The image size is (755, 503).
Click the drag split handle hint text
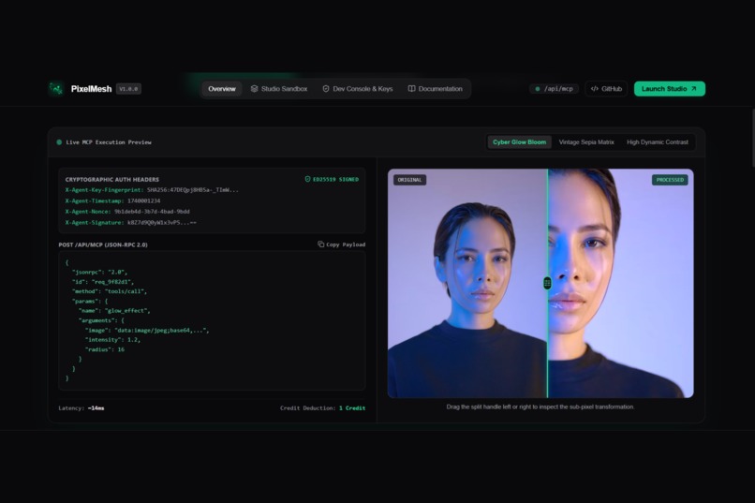[x=540, y=407]
